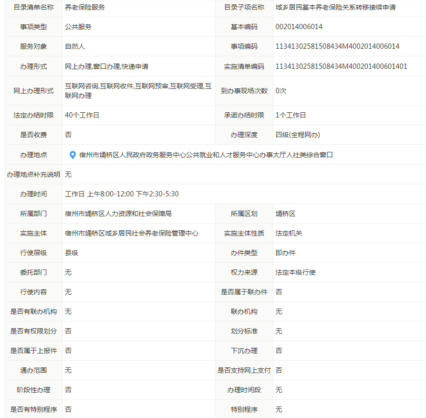
Task: Click the 实施主体性质 value 法定机关
Action: 289,233
